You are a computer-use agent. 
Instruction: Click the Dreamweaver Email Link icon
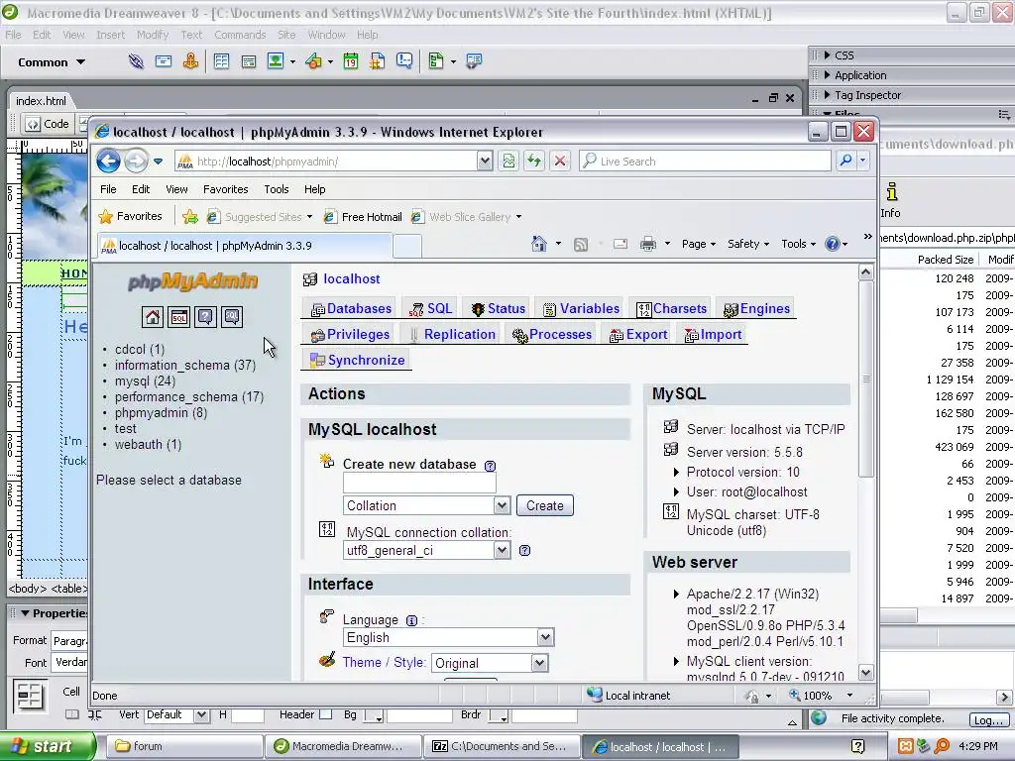(x=164, y=61)
